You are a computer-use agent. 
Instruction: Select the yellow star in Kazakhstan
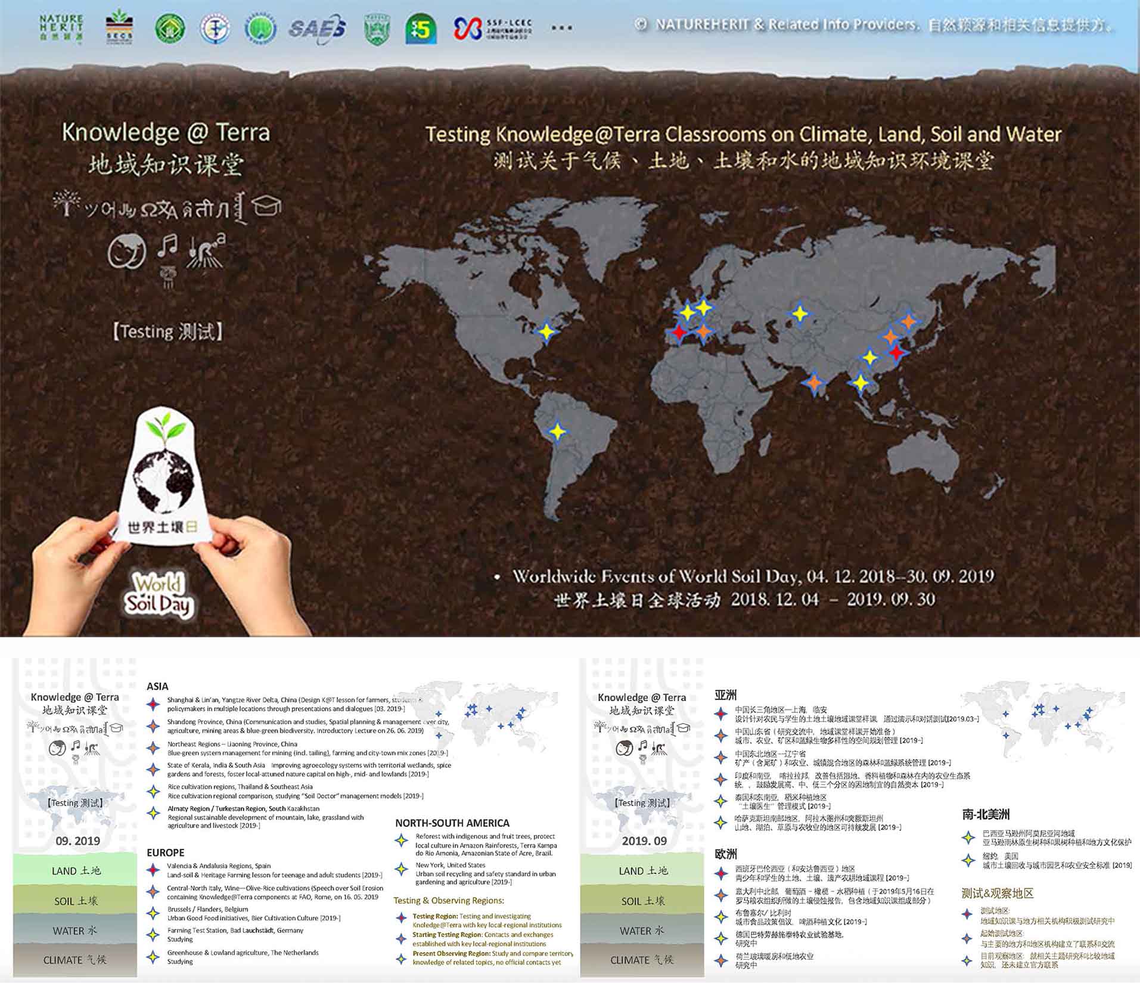tap(799, 314)
